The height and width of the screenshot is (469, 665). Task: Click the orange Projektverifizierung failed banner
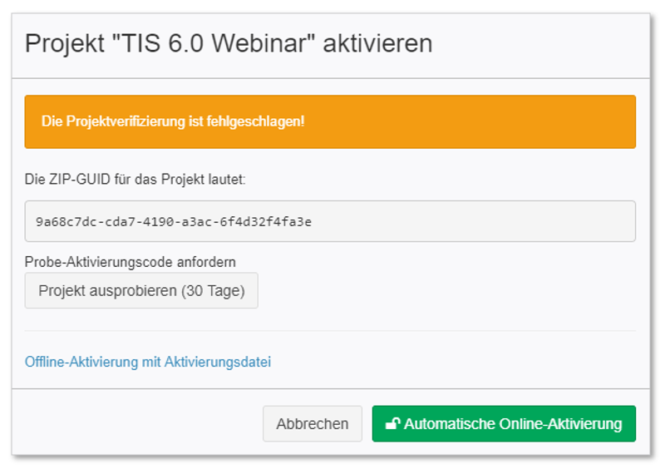click(x=330, y=121)
